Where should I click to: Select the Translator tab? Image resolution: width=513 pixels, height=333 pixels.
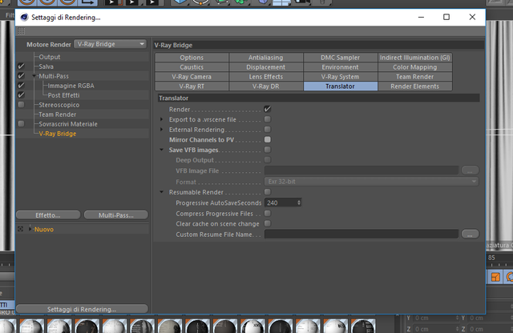coord(340,86)
